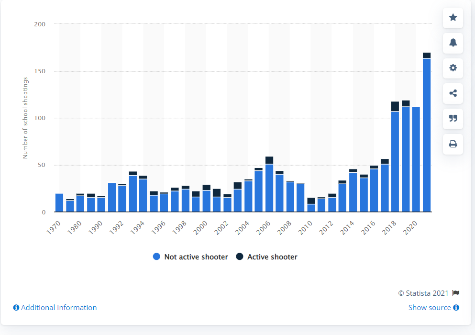The width and height of the screenshot is (475, 335).
Task: Print the chart using printer icon
Action: [453, 144]
